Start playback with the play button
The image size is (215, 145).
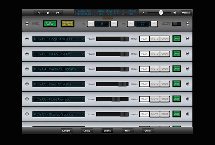click(48, 13)
